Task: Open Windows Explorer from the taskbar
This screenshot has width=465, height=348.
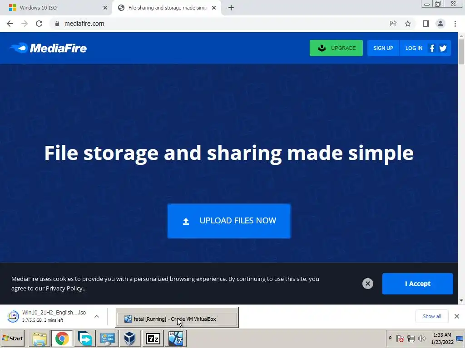Action: click(40, 338)
